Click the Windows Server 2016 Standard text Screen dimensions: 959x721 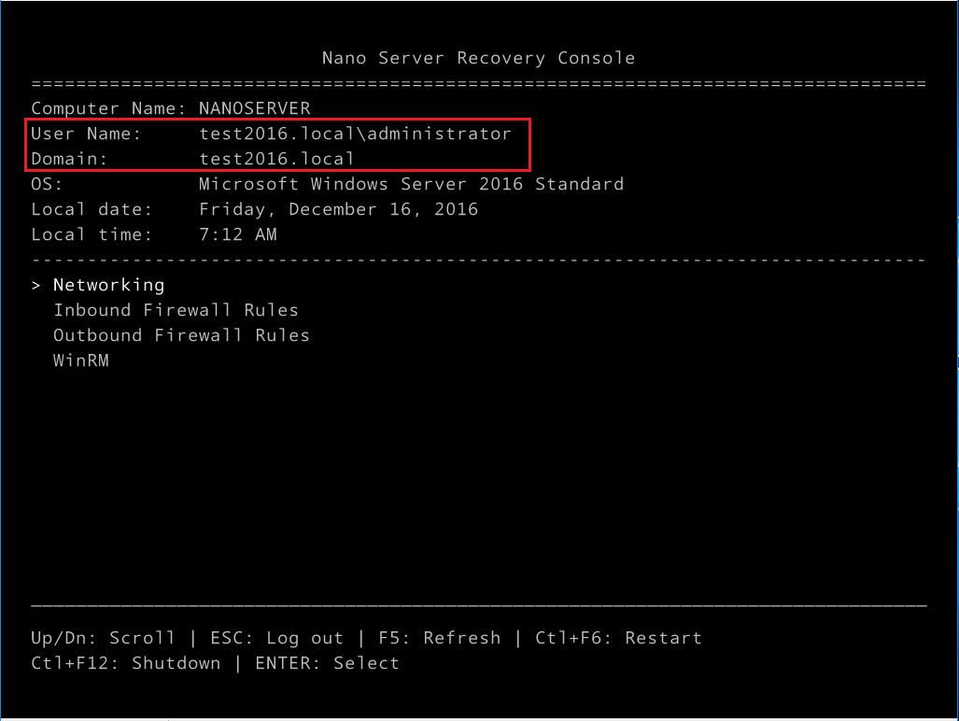click(x=411, y=184)
